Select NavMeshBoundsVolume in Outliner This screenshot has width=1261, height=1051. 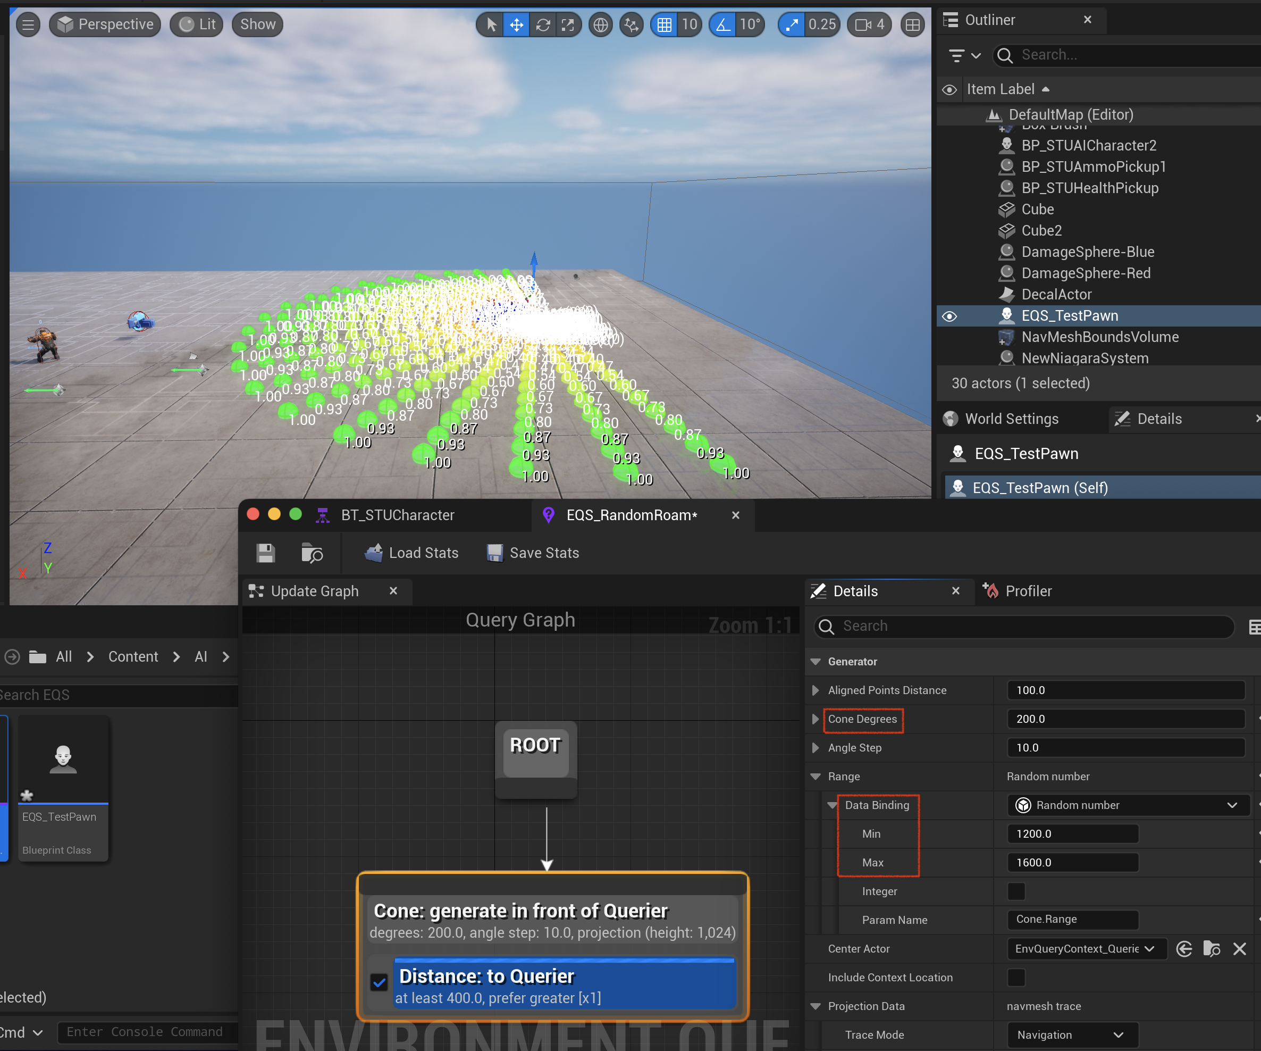tap(1099, 337)
